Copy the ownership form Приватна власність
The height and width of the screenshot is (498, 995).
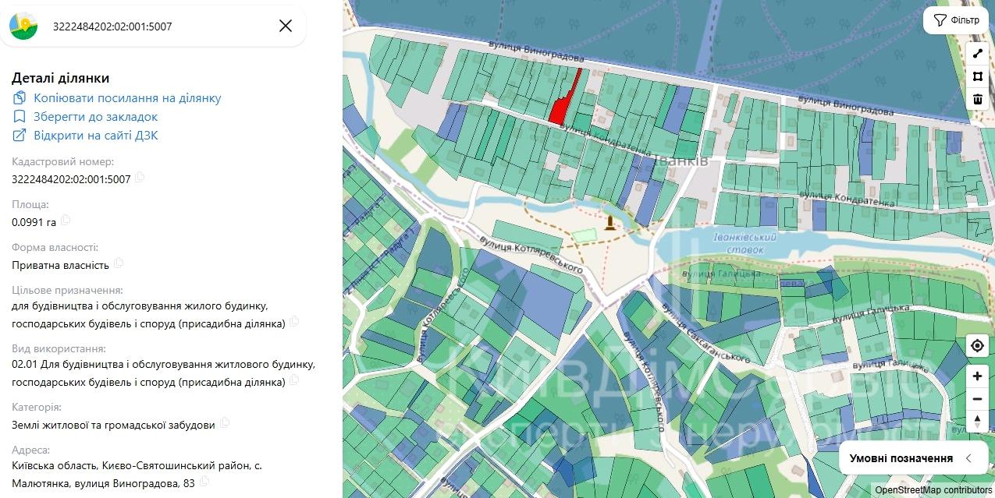pyautogui.click(x=119, y=263)
